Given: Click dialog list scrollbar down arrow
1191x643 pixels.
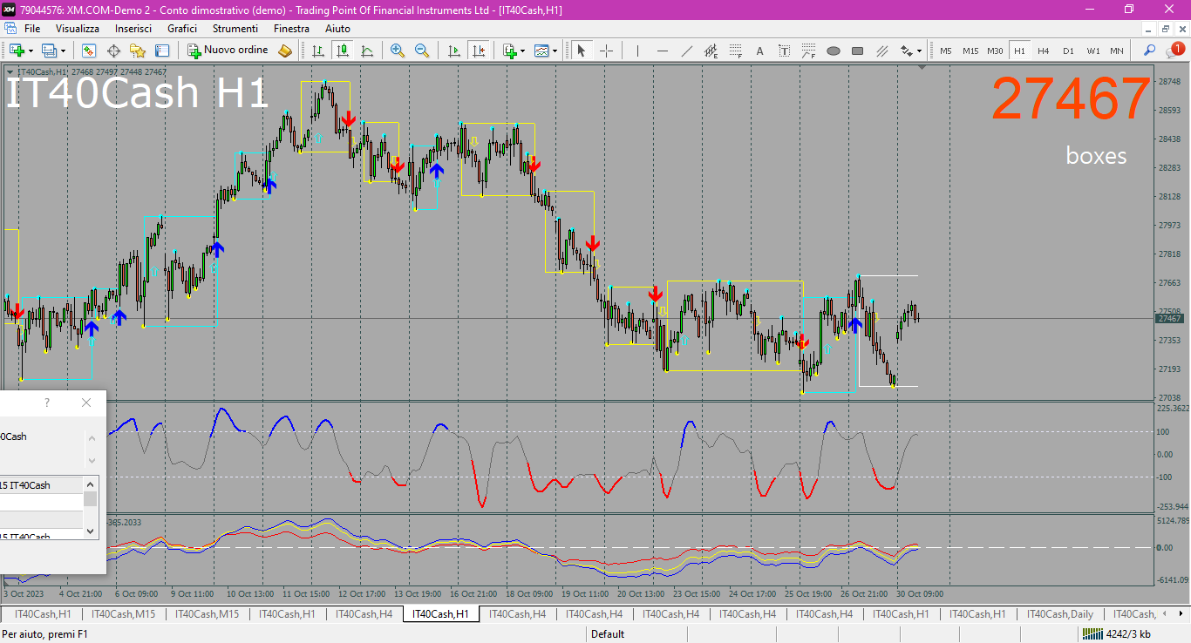Looking at the screenshot, I should [x=91, y=530].
